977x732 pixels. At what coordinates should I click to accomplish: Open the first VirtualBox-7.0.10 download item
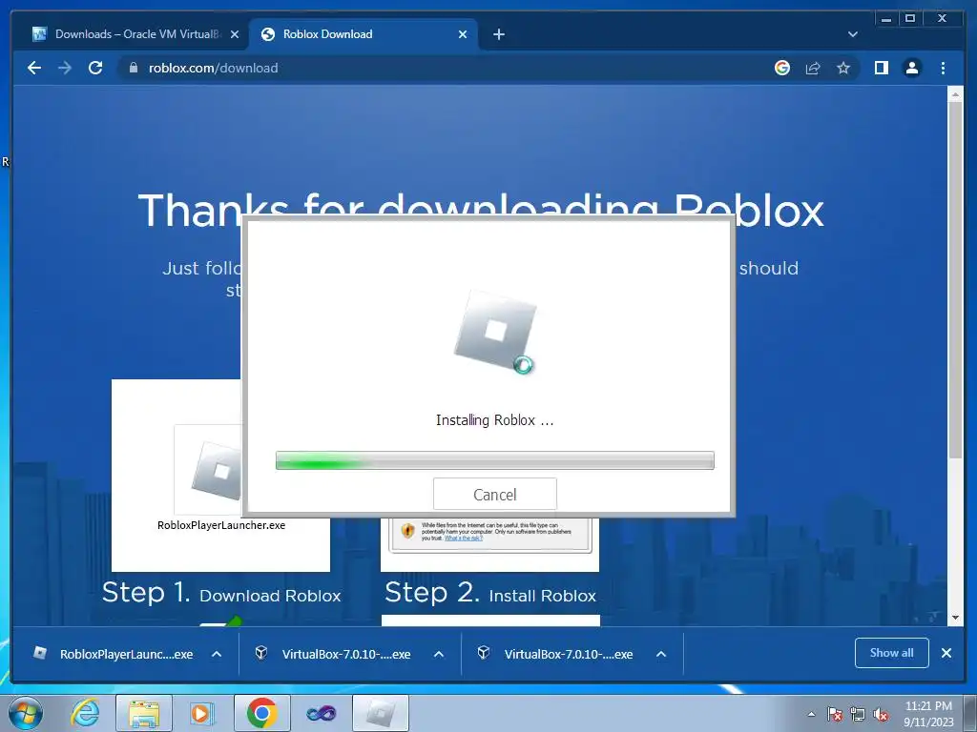(x=334, y=654)
